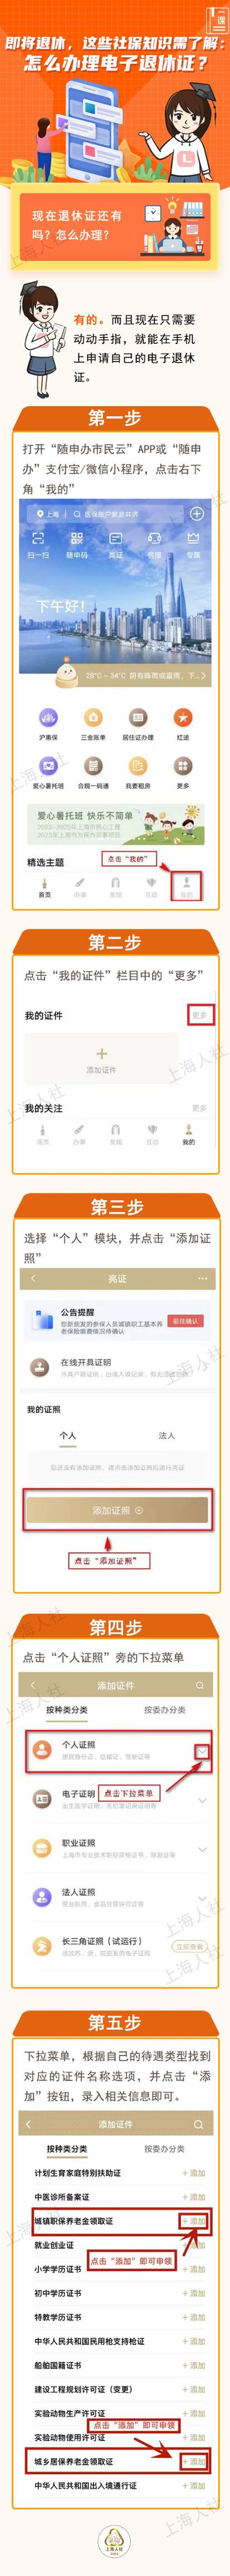Tap the 前往确认 button in 公告提醒
This screenshot has width=230, height=2576.
click(x=185, y=1320)
